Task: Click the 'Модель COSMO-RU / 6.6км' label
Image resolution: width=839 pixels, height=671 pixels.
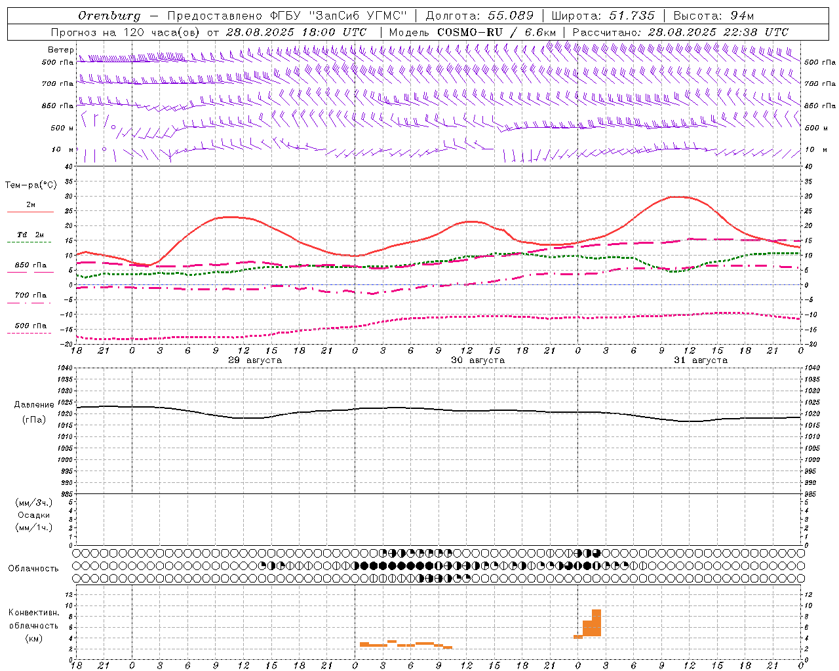Action: click(472, 32)
